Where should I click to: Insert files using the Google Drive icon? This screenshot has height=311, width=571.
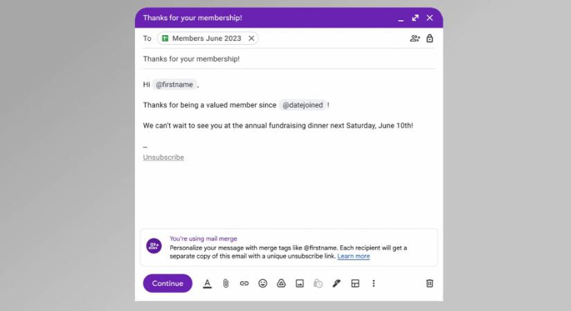(281, 283)
